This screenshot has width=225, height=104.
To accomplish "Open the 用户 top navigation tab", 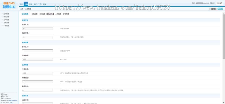I will click(x=35, y=4).
